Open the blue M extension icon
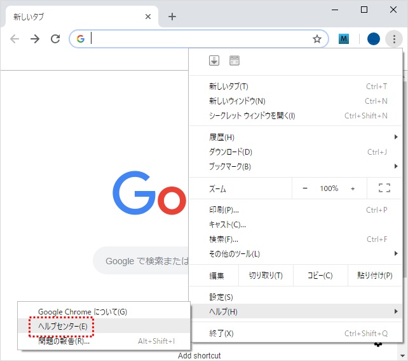This screenshot has width=408, height=361. pos(343,39)
